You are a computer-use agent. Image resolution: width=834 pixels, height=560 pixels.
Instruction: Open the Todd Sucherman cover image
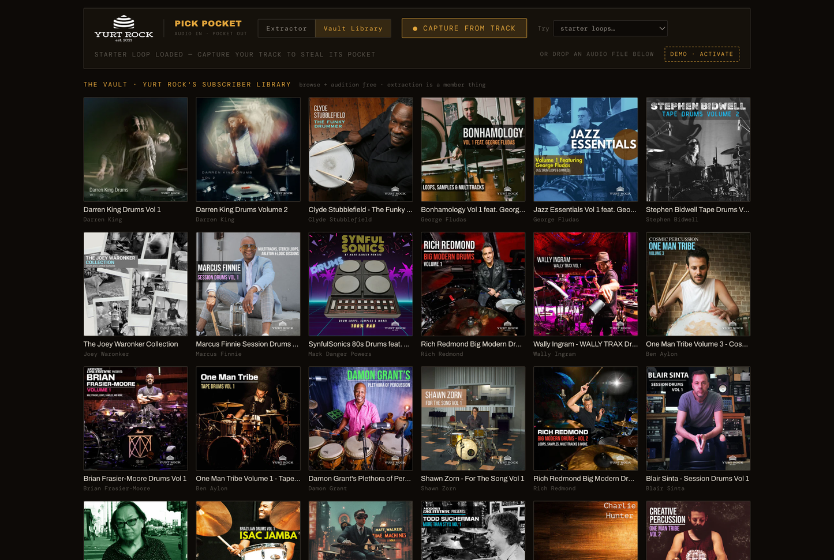pos(473,531)
